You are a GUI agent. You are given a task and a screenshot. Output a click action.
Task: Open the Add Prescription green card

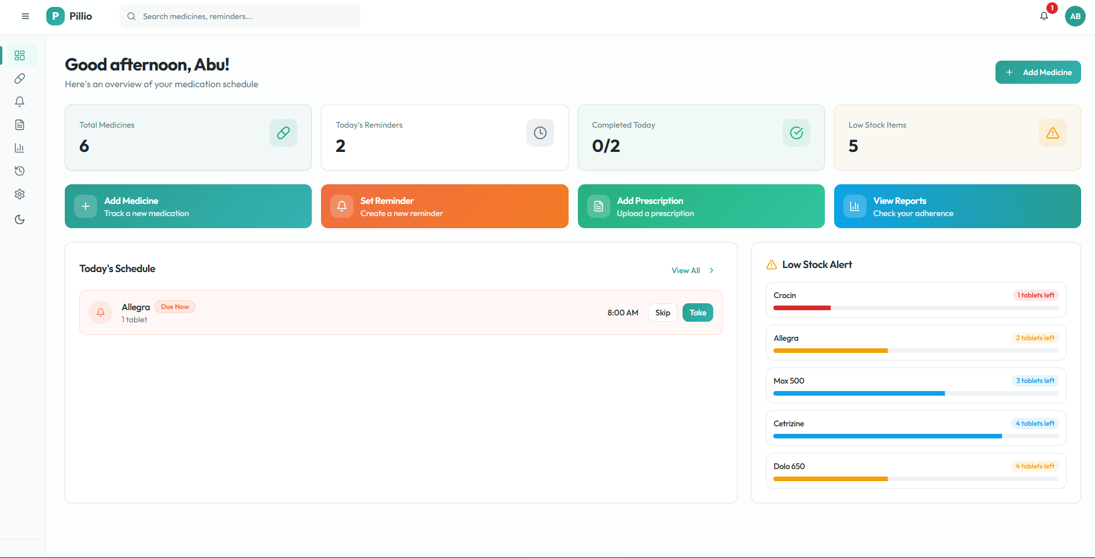pos(700,206)
